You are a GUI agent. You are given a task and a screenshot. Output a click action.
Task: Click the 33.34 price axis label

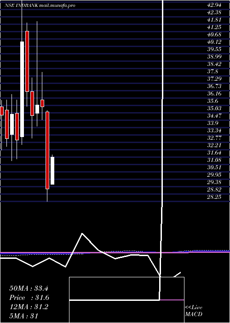214,131
